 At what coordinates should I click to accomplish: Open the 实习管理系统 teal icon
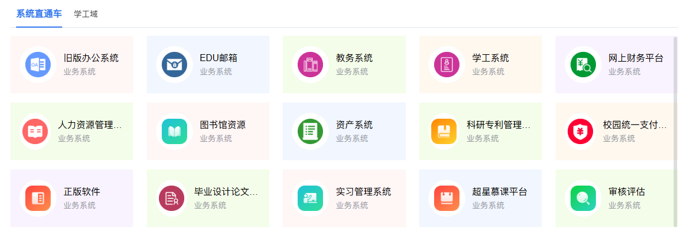pyautogui.click(x=310, y=198)
